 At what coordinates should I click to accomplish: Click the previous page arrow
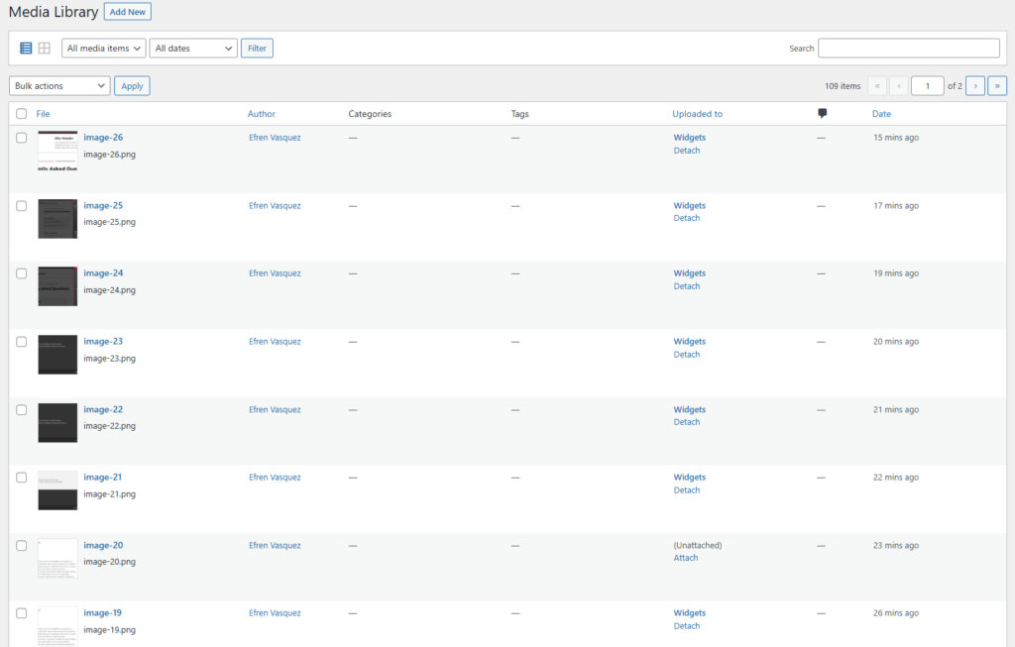click(x=898, y=85)
